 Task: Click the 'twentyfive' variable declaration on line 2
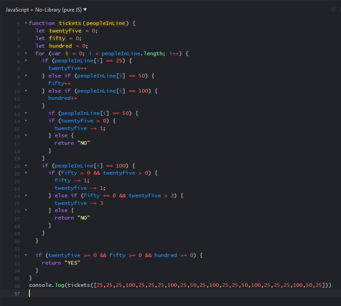65,31
